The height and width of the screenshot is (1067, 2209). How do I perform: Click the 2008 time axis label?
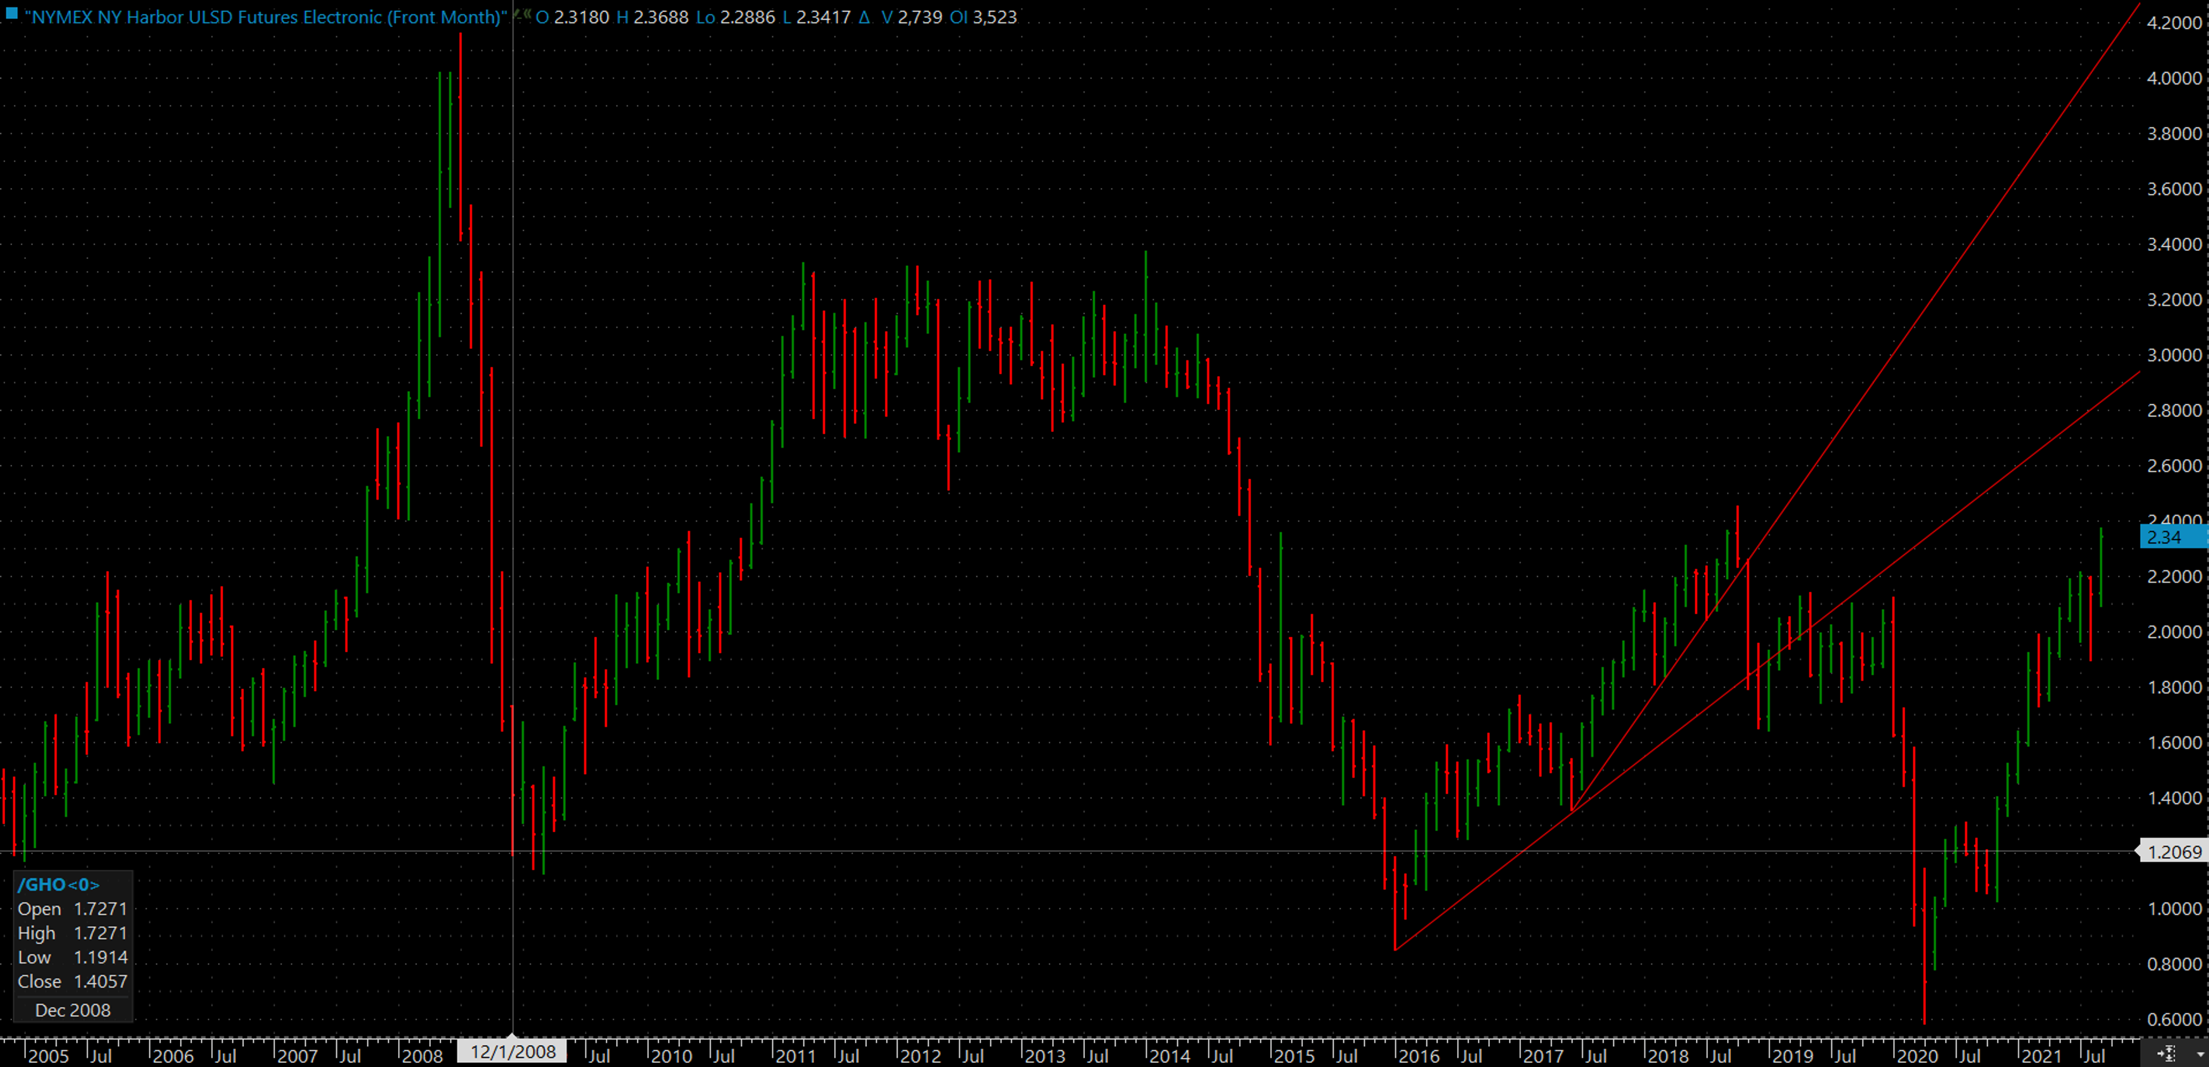(x=422, y=1056)
